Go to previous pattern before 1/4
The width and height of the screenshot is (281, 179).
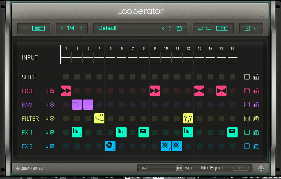tap(62, 28)
